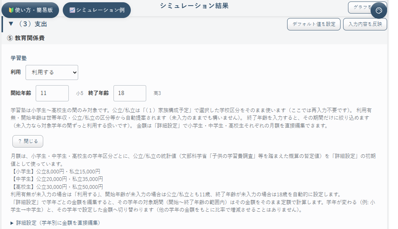
Task: Open the 使い方・簡易版 guide button
Action: point(30,10)
